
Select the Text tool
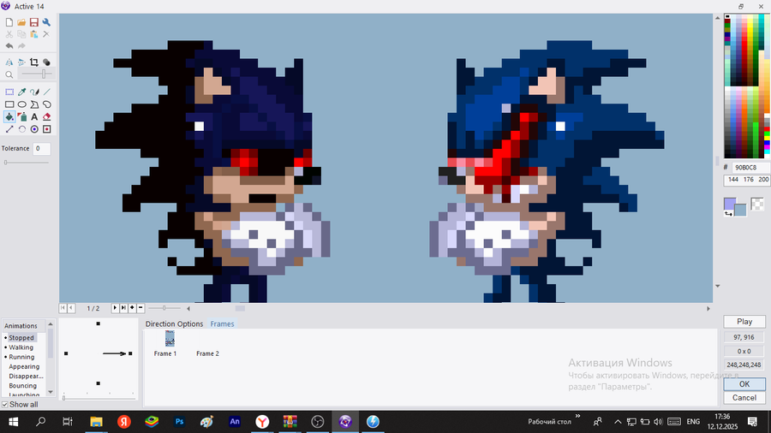34,117
